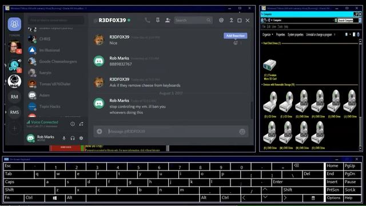Image resolution: width=366 pixels, height=206 pixels.
Task: Click Properties in Computer toolbar
Action: pos(280,34)
